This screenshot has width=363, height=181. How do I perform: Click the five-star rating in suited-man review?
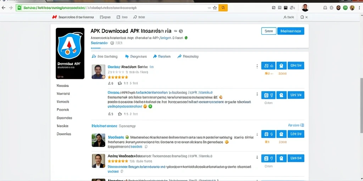[118, 161]
